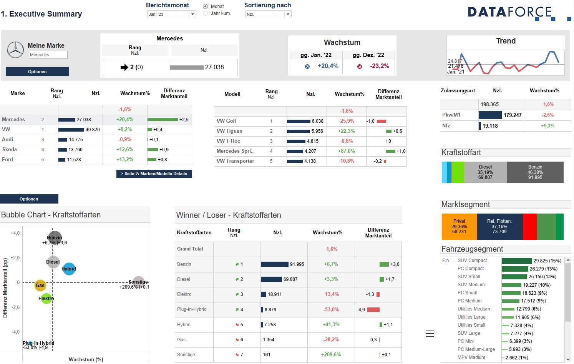The image size is (574, 364).
Task: Open the hamburger menu icon
Action: click(x=430, y=334)
